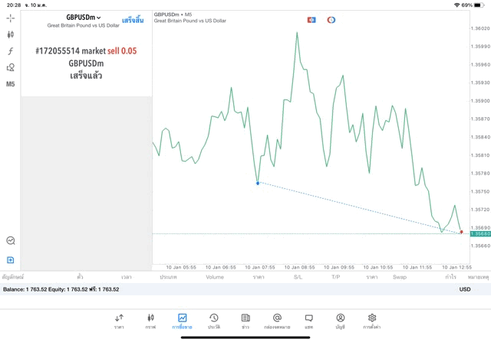Image resolution: width=491 pixels, height=342 pixels.
Task: Open the กล่องจดหมาย mailbox tab
Action: pos(277,321)
